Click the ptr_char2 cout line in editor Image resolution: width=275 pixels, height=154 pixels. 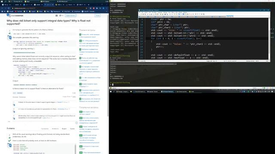(188, 44)
